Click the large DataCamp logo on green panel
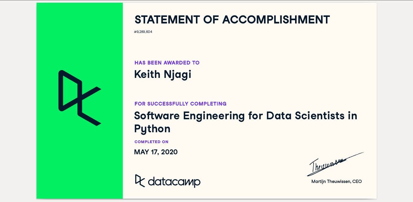 (80, 98)
